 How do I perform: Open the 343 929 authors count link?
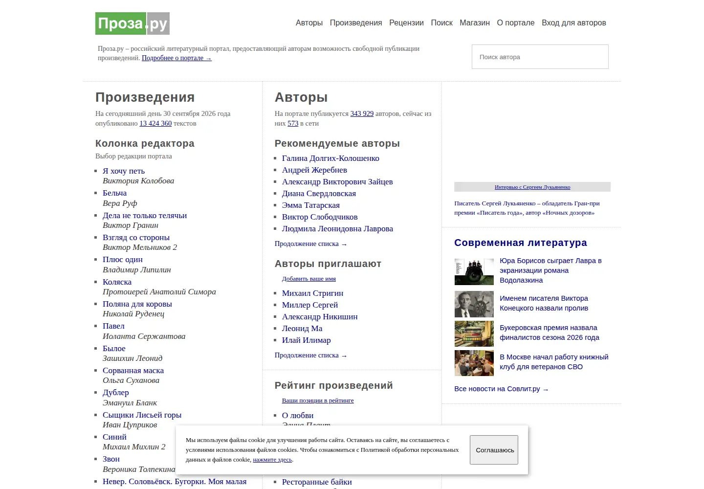(x=362, y=113)
